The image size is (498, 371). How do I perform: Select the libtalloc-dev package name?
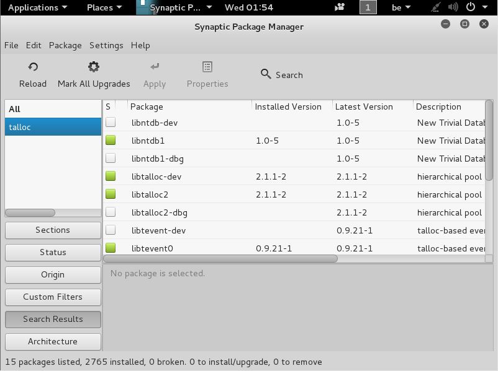156,177
